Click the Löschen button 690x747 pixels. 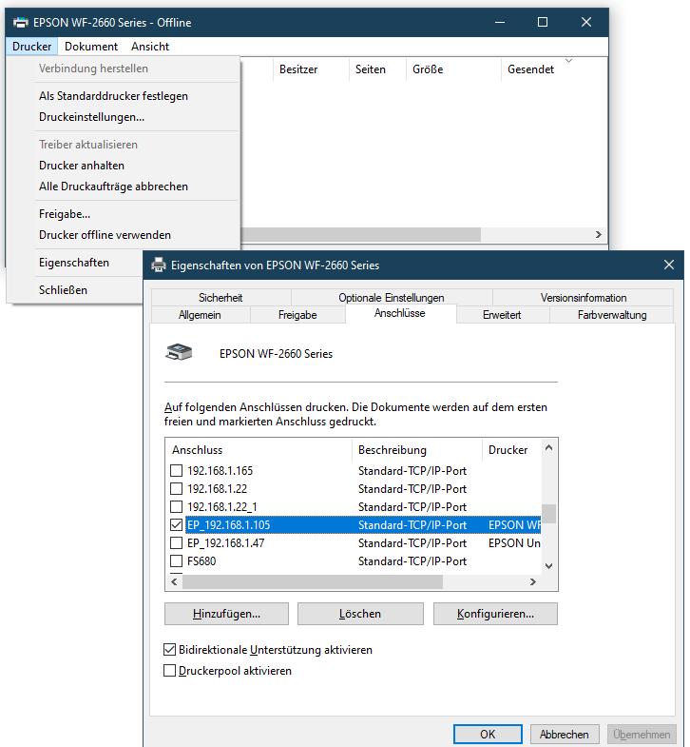[360, 614]
